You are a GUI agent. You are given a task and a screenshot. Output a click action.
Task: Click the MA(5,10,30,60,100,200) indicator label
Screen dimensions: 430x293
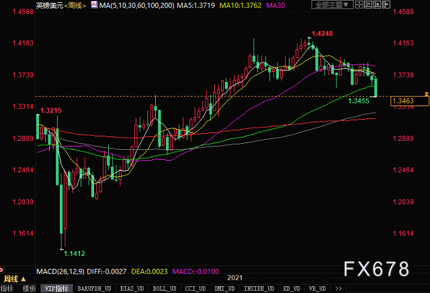136,5
